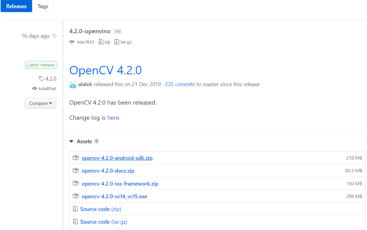This screenshot has height=230, width=367.
Task: Click the '16 days ago' timestamp
Action: click(35, 36)
